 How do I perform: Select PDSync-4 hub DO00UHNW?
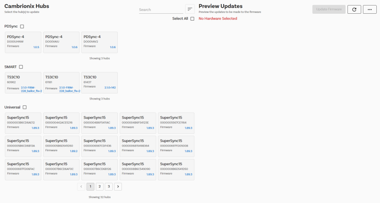(x=23, y=43)
